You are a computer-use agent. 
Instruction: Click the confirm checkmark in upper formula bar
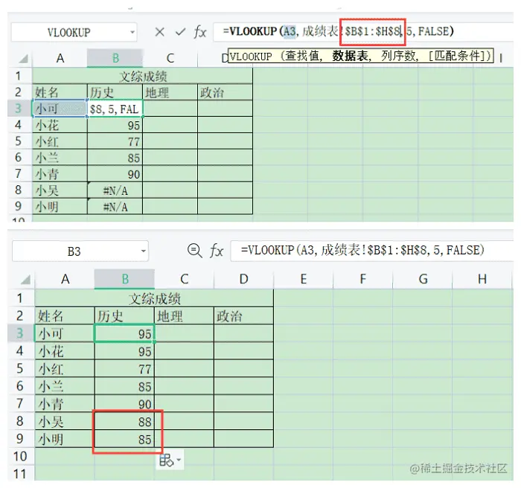coord(180,32)
